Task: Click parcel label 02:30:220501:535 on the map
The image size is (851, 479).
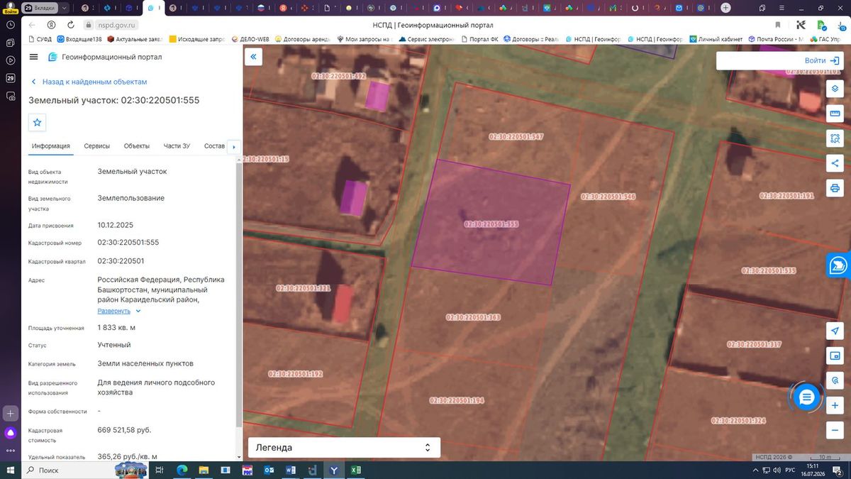Action: pyautogui.click(x=769, y=270)
